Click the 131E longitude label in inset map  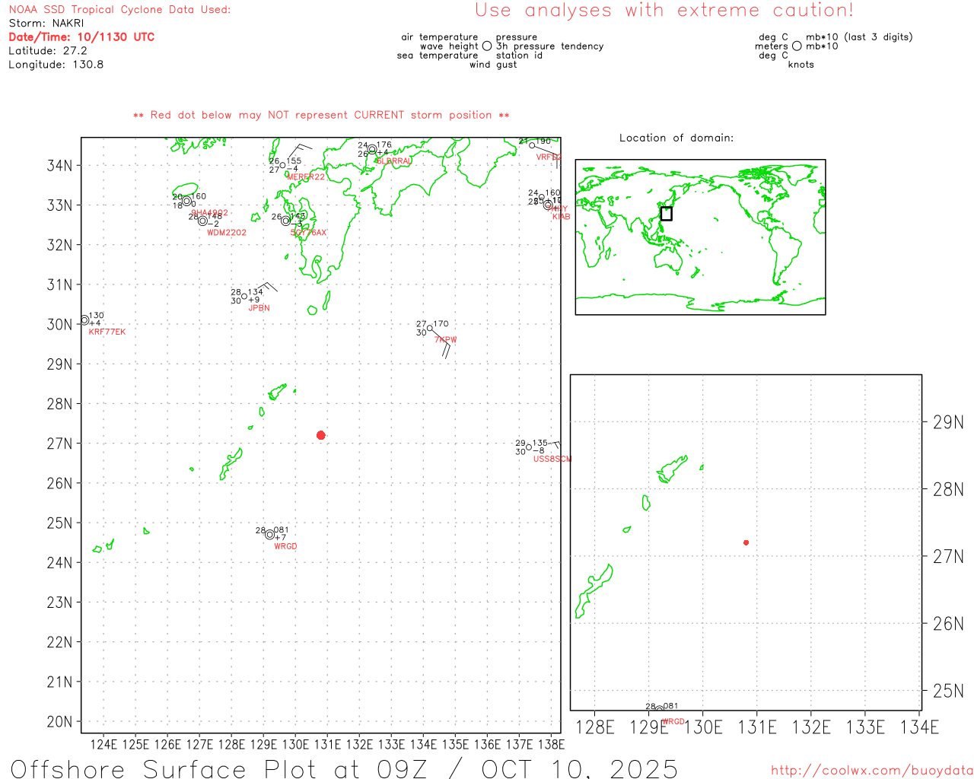(x=757, y=727)
